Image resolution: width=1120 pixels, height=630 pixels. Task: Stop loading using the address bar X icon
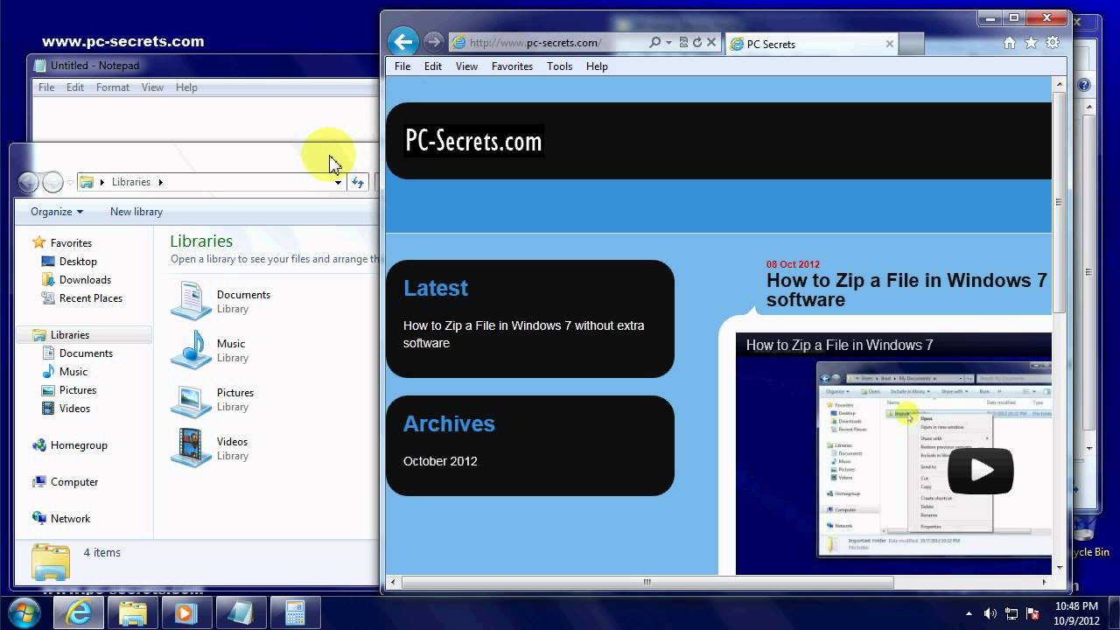711,42
